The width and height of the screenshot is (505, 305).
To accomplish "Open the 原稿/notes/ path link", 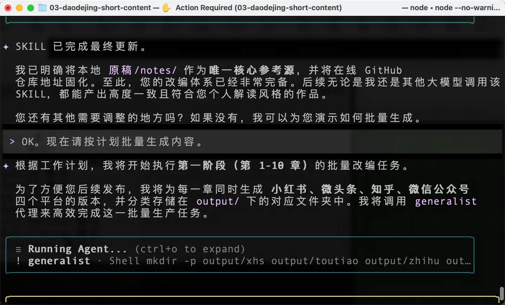I will pyautogui.click(x=143, y=70).
